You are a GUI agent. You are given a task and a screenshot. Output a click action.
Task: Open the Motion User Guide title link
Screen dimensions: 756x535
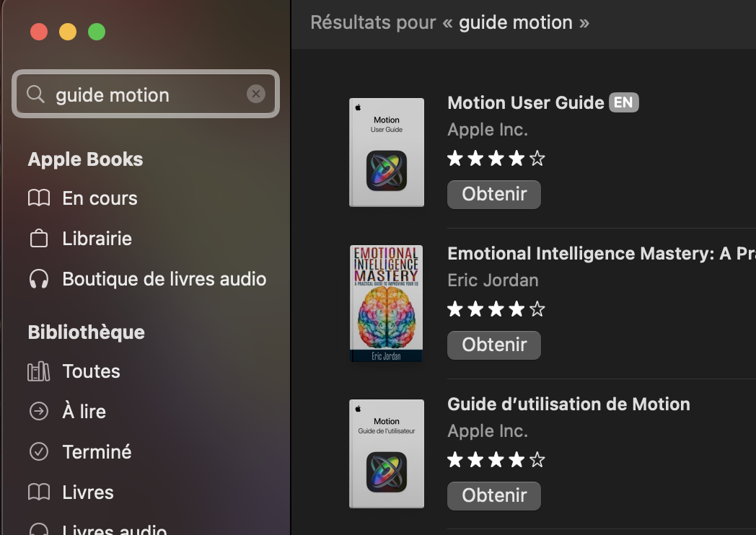[x=526, y=103]
